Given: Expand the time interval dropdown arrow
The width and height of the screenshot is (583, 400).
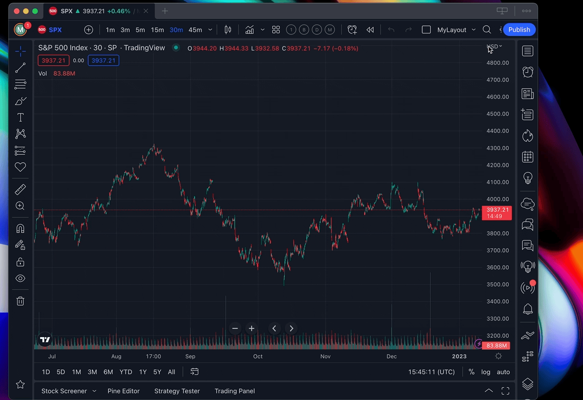Looking at the screenshot, I should (210, 30).
